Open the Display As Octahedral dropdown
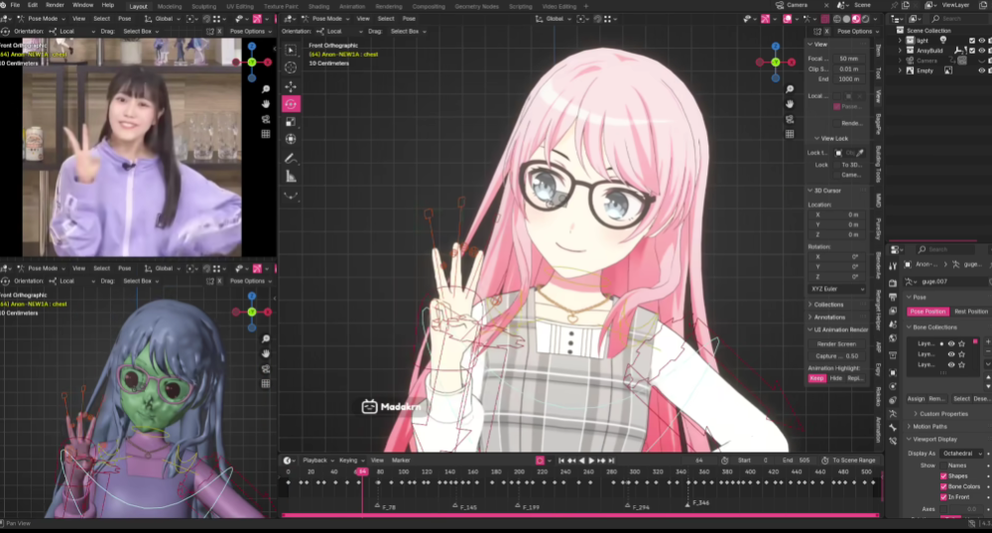Screen dimensions: 992x533 (961, 454)
